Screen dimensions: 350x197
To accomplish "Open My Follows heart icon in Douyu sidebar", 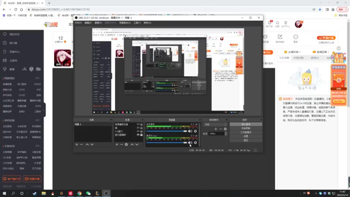I will click(x=5, y=35).
